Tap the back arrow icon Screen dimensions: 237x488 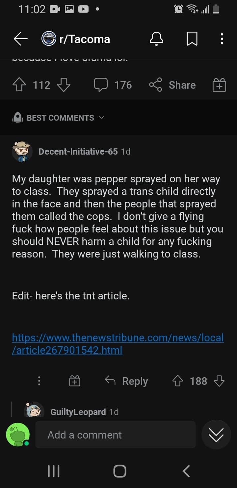pos(20,39)
